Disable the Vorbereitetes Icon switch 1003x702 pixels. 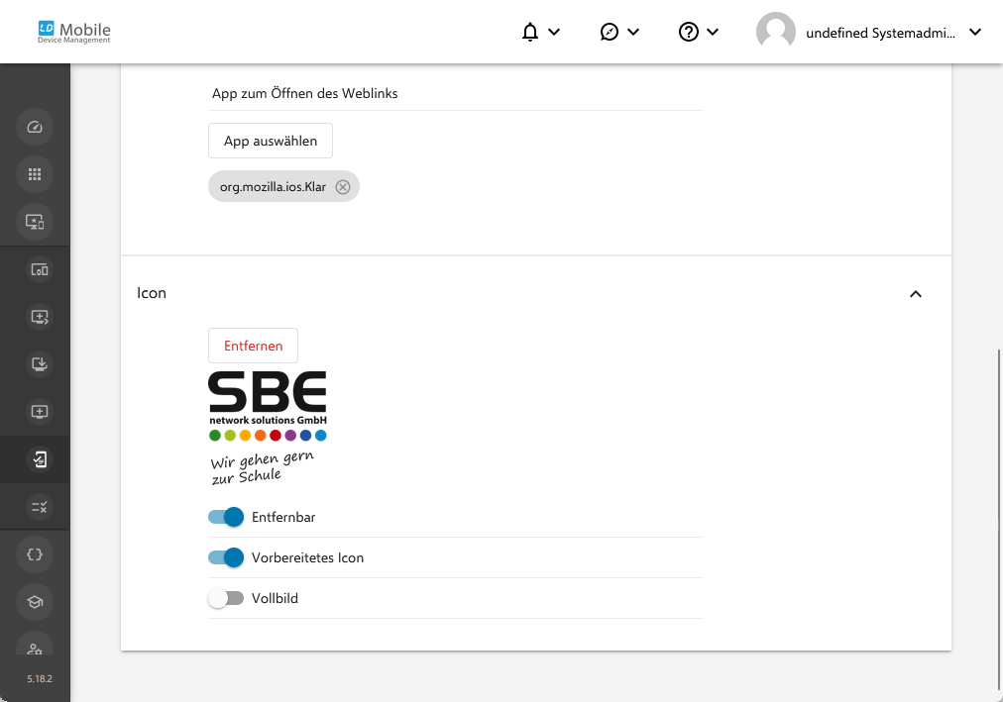click(x=226, y=557)
